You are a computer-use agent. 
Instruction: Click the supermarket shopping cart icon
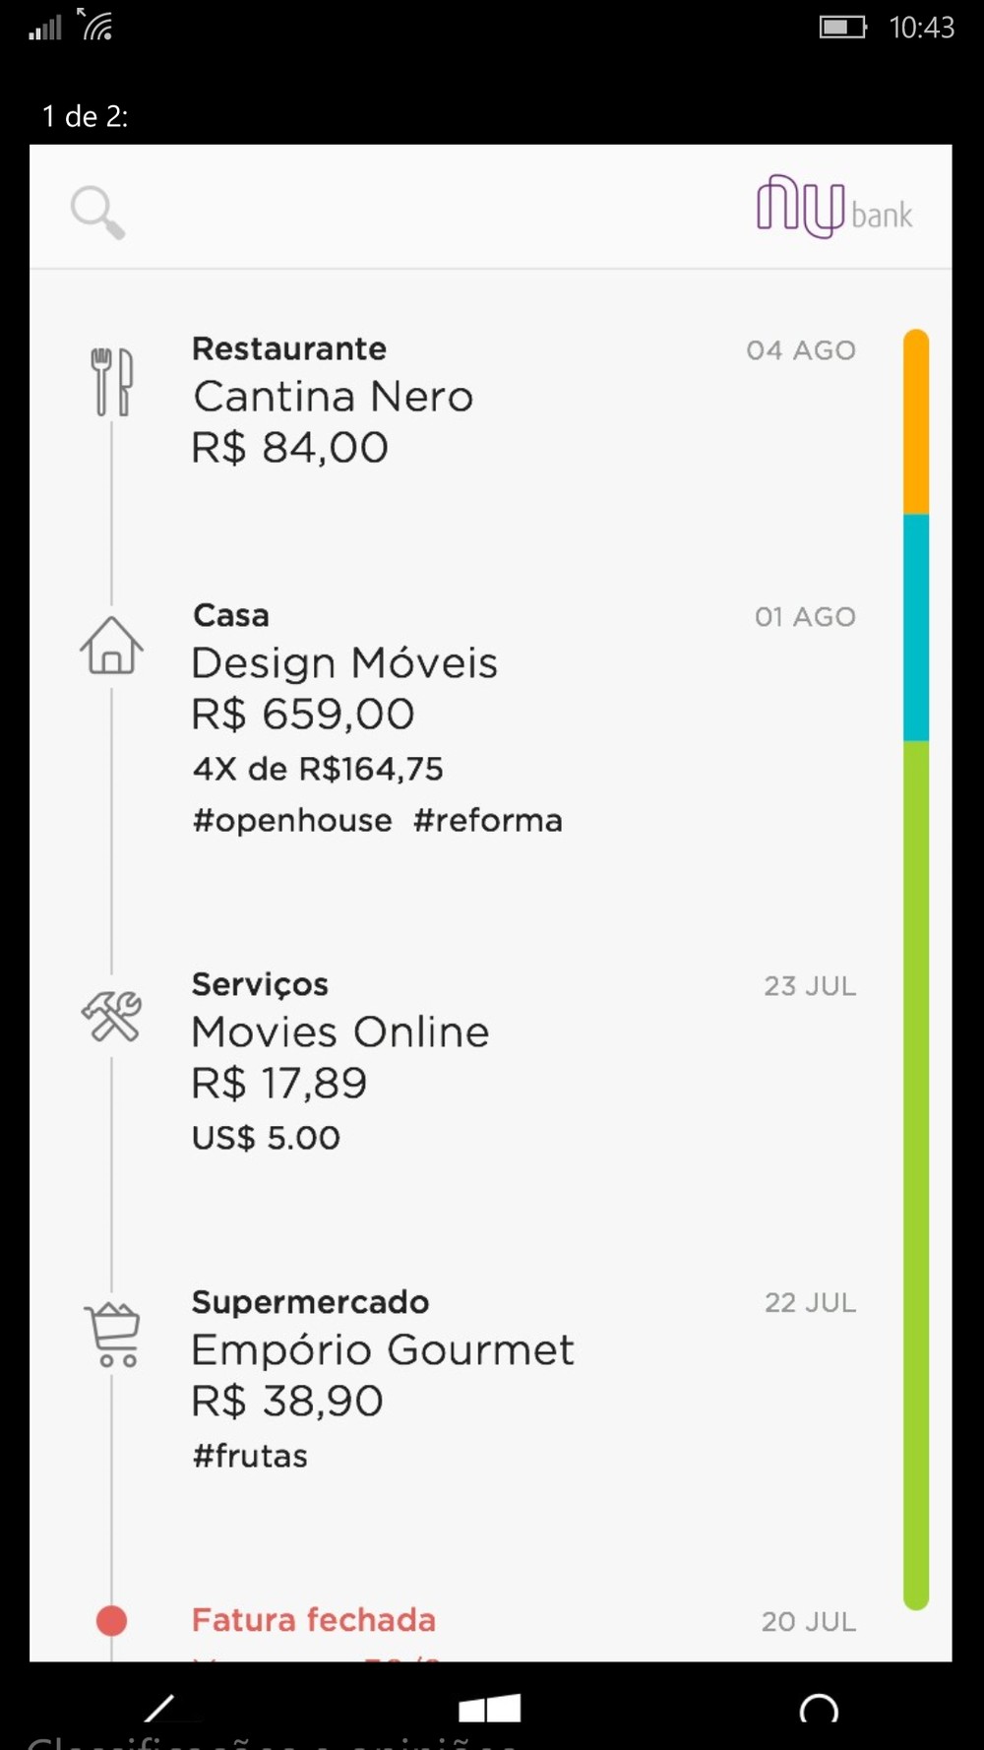113,1335
